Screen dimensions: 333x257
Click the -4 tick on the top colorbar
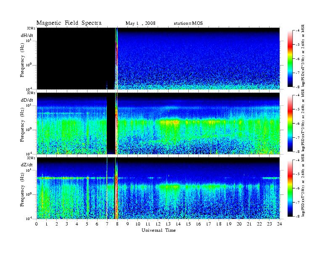click(x=298, y=31)
